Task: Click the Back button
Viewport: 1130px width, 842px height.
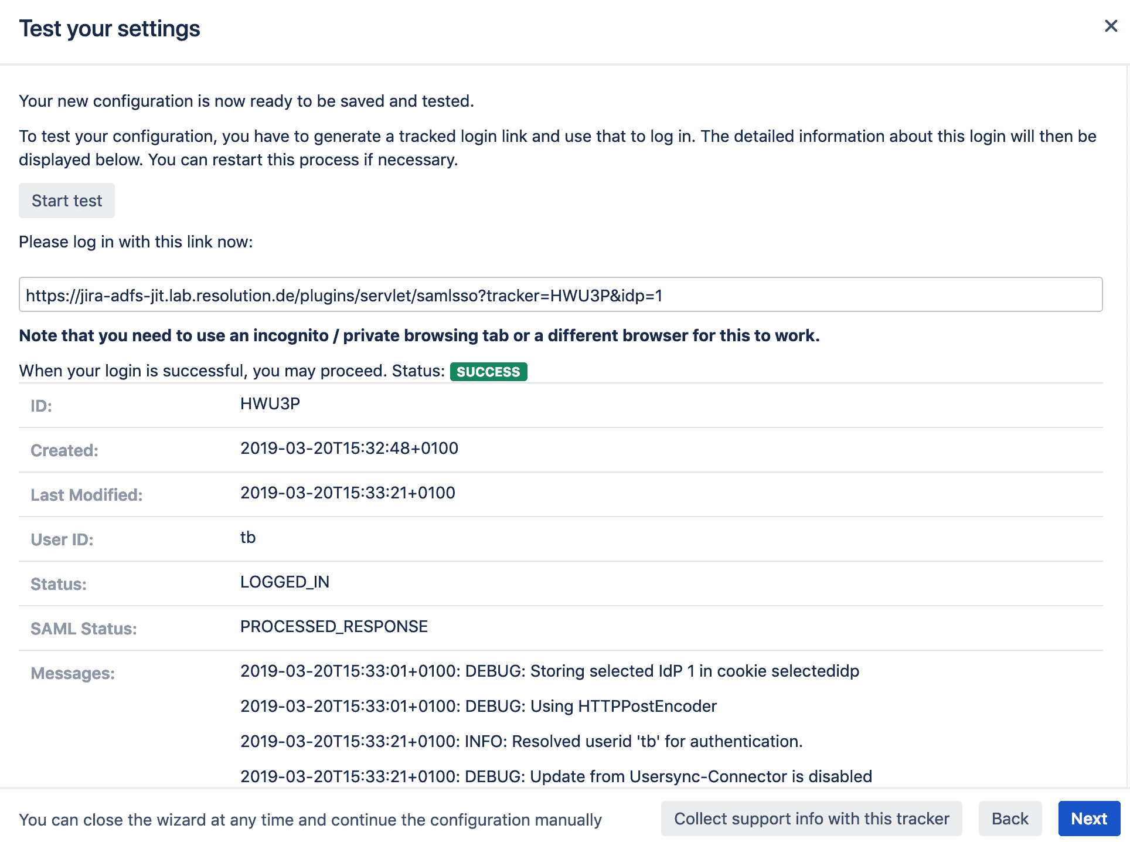Action: tap(1010, 818)
